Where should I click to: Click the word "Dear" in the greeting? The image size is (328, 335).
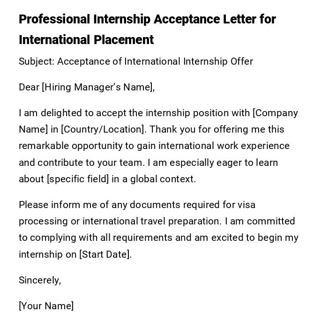point(29,87)
